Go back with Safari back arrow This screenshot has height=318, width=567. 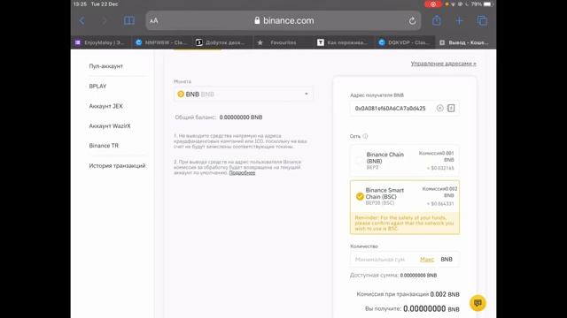[82, 21]
